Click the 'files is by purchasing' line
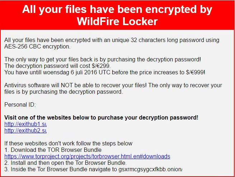 click(x=64, y=92)
